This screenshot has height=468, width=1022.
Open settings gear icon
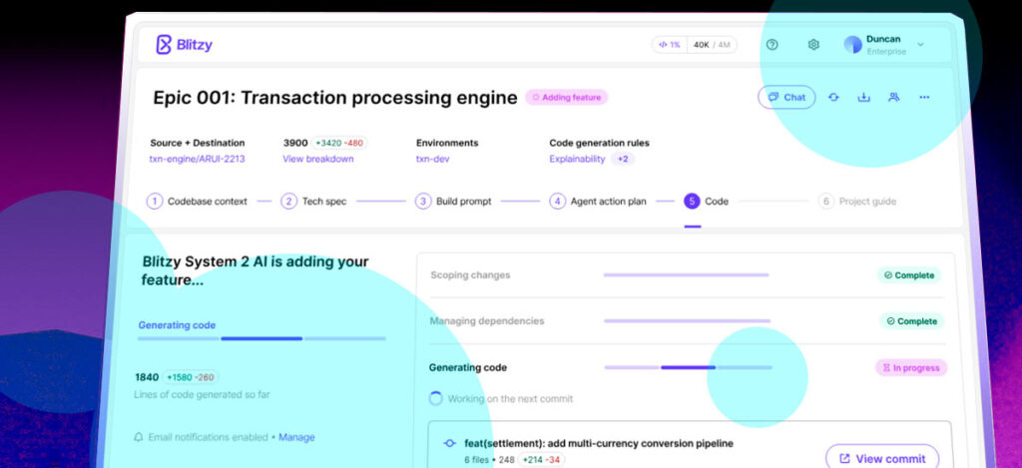tap(813, 45)
